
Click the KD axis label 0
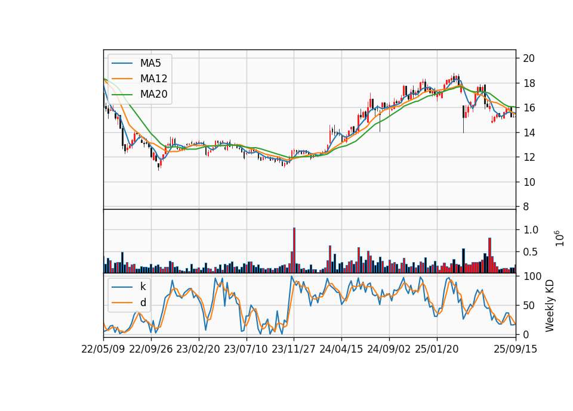pyautogui.click(x=526, y=334)
